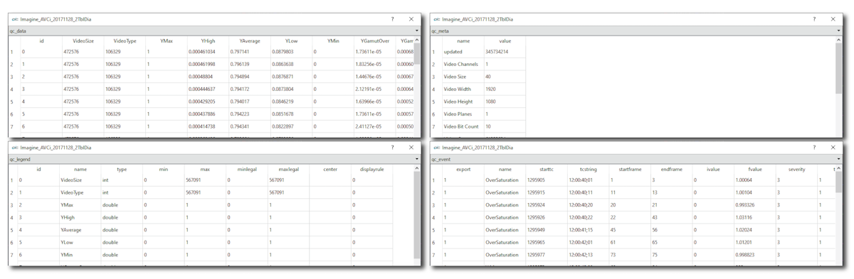Viewport: 854px width, 279px height.
Task: Open the qc_meta table dropdown
Action: point(839,31)
